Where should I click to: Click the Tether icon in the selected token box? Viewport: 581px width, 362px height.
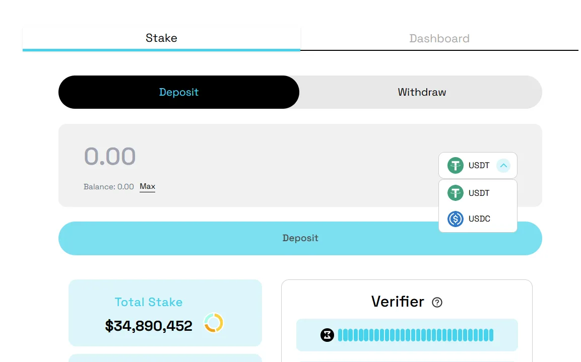click(456, 165)
